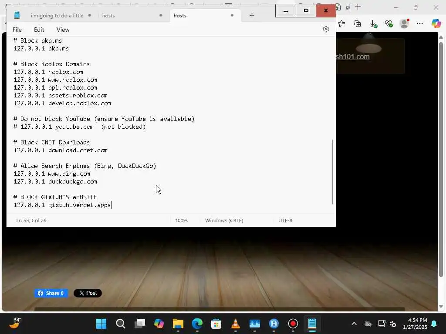This screenshot has height=334, width=446.
Task: Open a new tab in Edge
Action: (358, 7)
